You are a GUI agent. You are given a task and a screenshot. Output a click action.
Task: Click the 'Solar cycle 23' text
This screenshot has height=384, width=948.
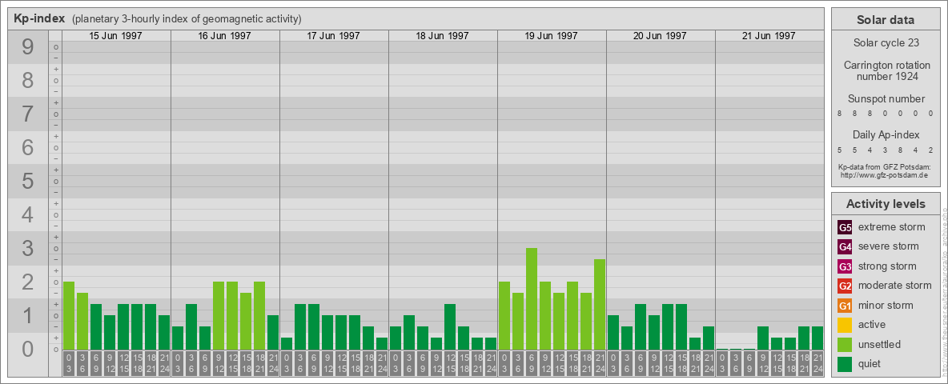pos(886,43)
